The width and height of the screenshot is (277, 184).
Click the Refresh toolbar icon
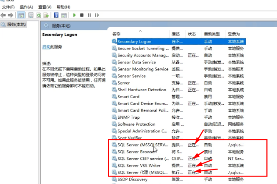click(x=39, y=15)
